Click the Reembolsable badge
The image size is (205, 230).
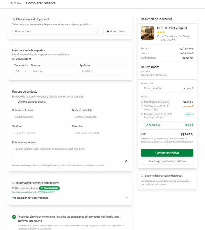point(50,188)
